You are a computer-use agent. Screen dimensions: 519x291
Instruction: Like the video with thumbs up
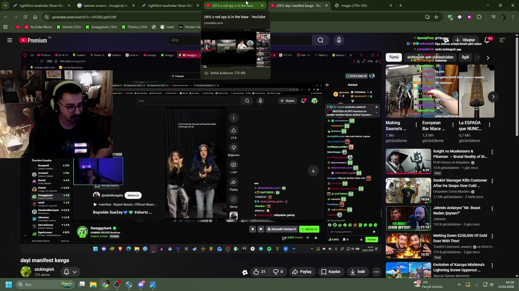point(259,272)
